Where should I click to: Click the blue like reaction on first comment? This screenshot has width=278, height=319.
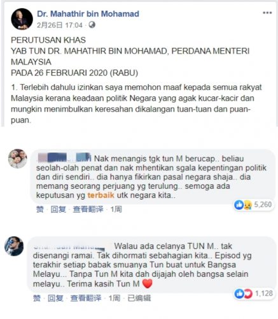[239, 205]
